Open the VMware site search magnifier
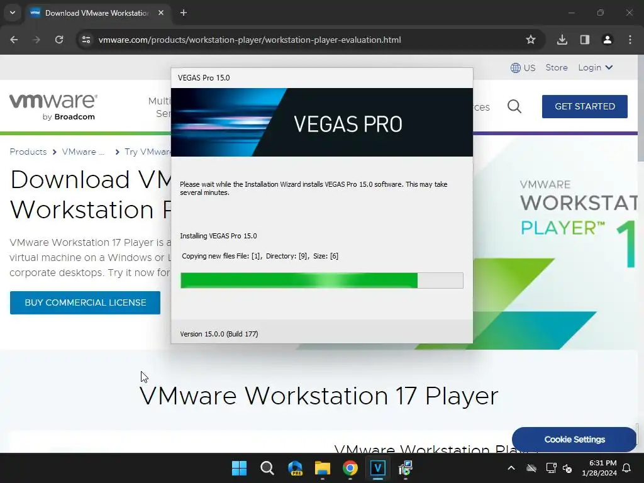644x483 pixels. [x=514, y=107]
